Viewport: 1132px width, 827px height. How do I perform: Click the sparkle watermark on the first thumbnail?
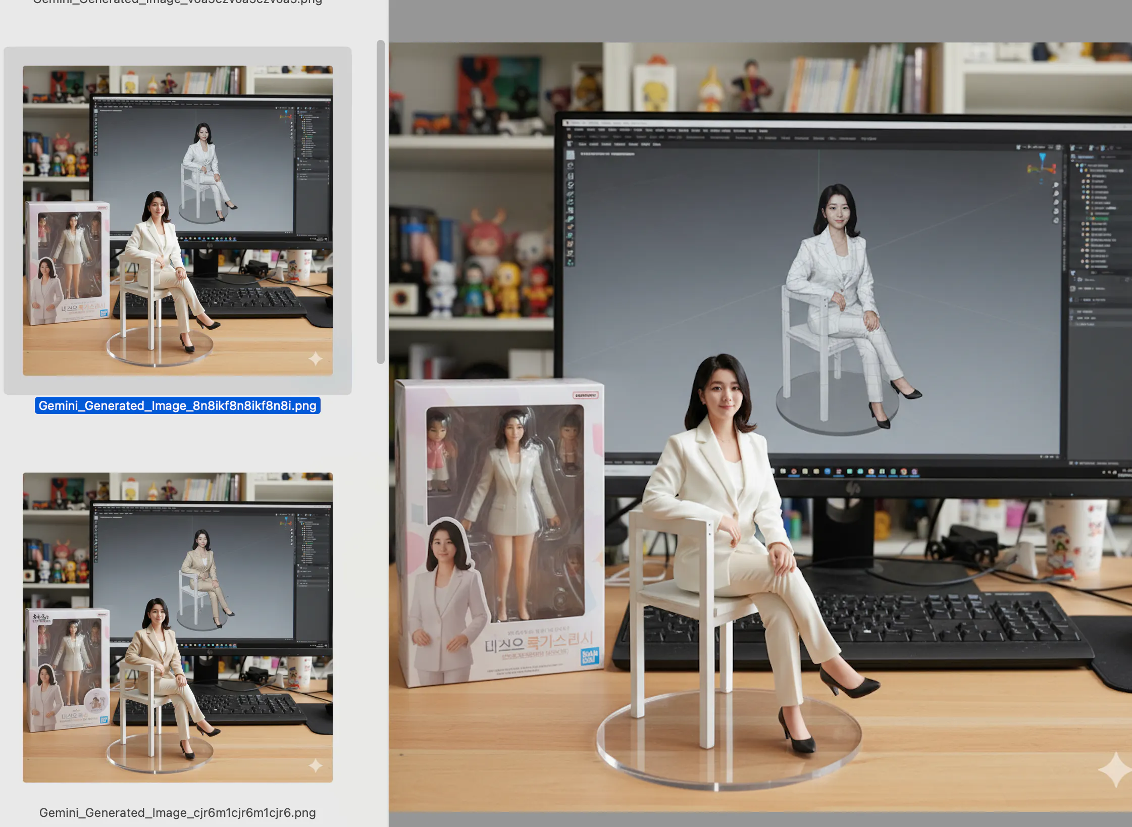tap(316, 359)
